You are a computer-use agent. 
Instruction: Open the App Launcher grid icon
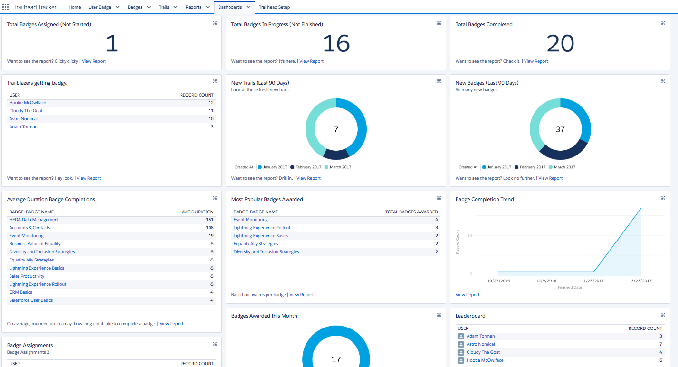[x=5, y=7]
